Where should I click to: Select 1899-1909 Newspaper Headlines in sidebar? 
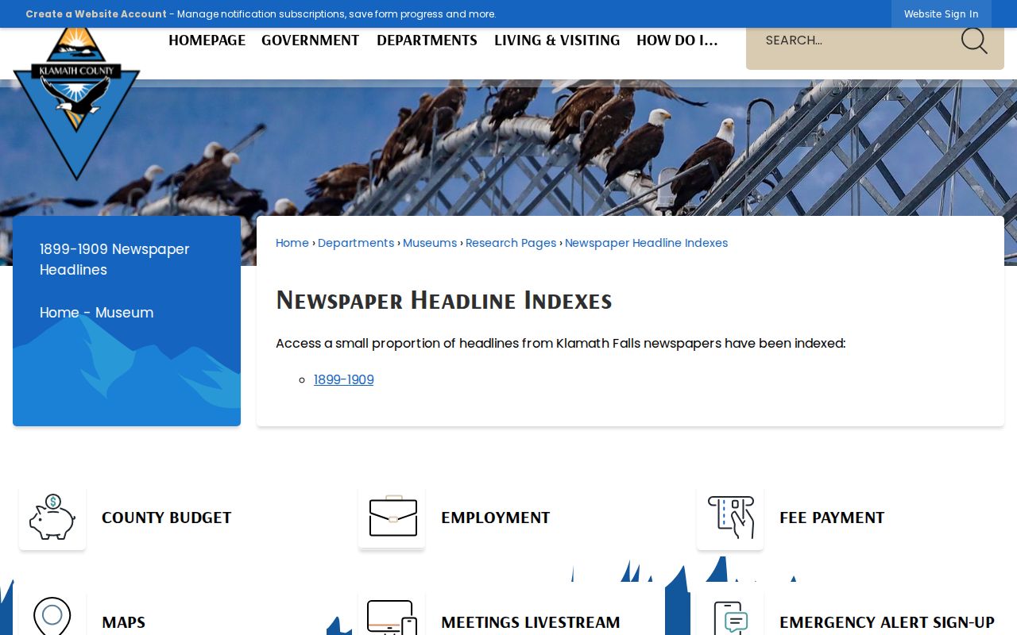(114, 260)
